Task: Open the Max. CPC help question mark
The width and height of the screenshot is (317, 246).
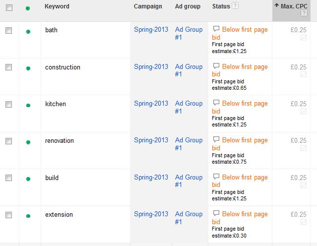Action: click(x=304, y=13)
